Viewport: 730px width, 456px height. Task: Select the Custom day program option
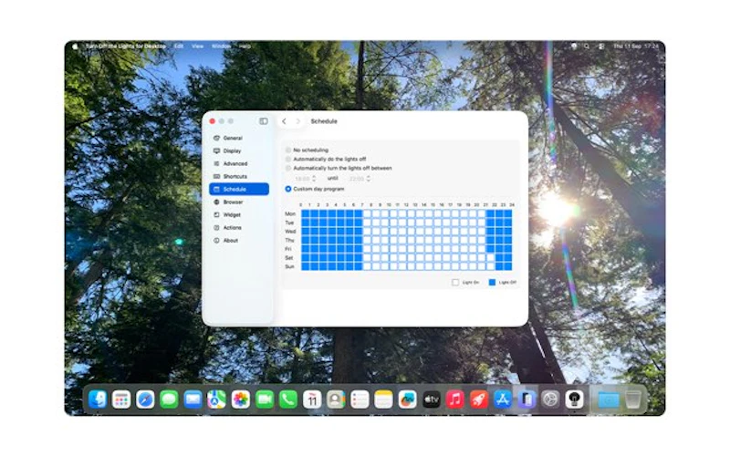288,189
